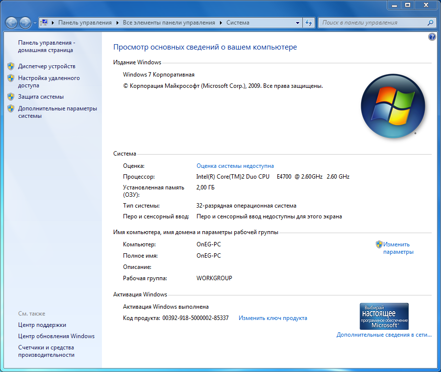441x372 pixels.
Task: Open Счетчики и средства производительности
Action: pyautogui.click(x=46, y=351)
